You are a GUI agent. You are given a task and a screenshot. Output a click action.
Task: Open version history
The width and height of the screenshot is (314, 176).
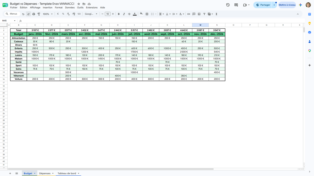228,5
